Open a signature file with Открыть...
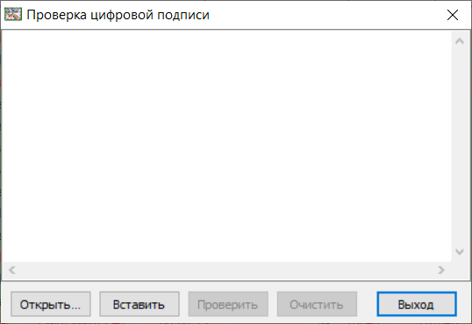This screenshot has height=324, width=472. tap(51, 304)
